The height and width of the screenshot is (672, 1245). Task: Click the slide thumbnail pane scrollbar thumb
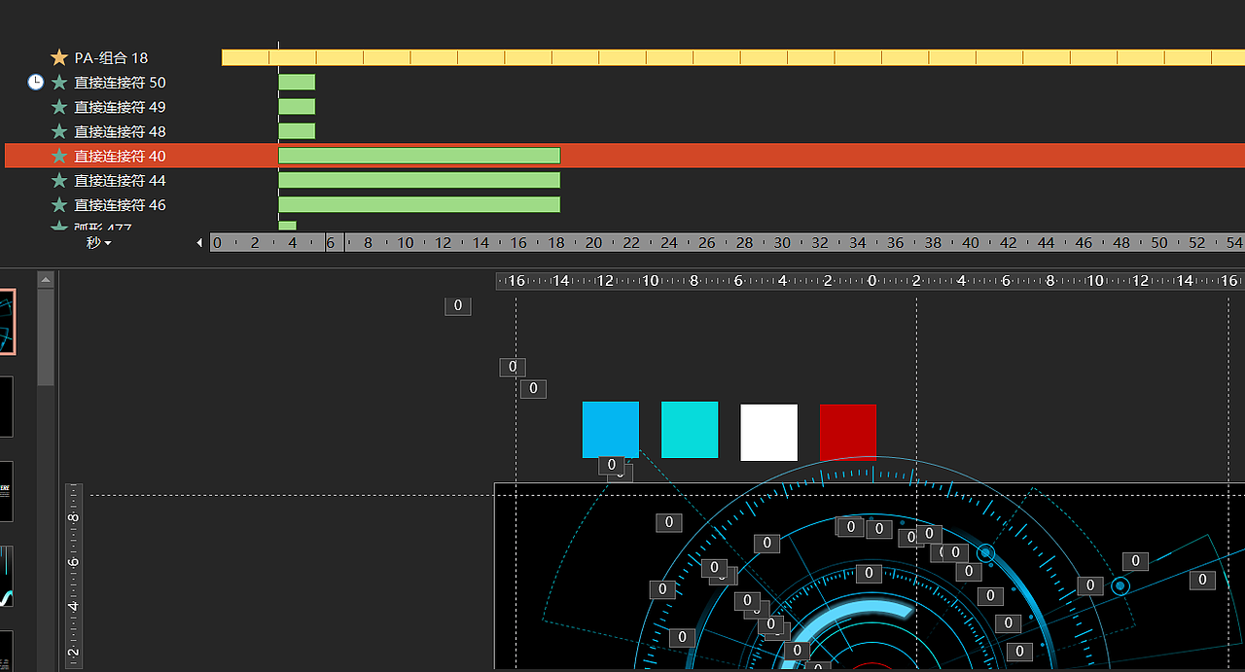(46, 337)
